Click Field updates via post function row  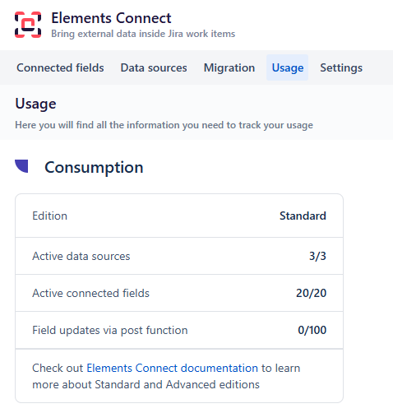pyautogui.click(x=179, y=330)
